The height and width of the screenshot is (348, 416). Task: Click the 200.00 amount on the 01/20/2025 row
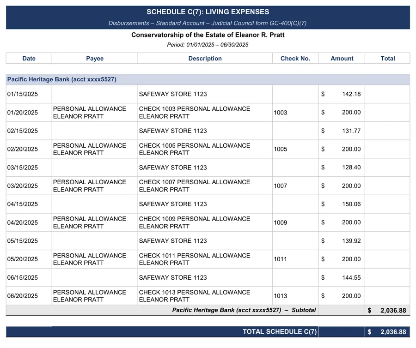[351, 112]
